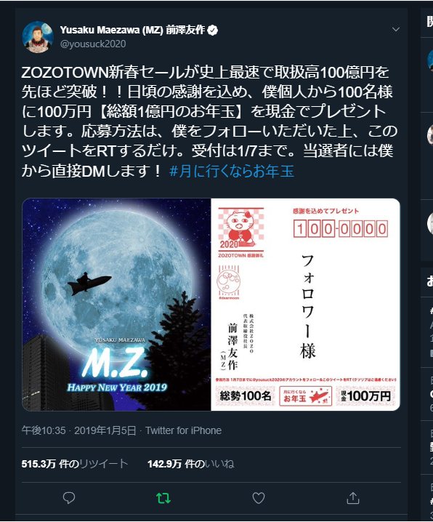The height and width of the screenshot is (522, 433).
Task: Like the tweet with the heart icon
Action: tap(259, 498)
